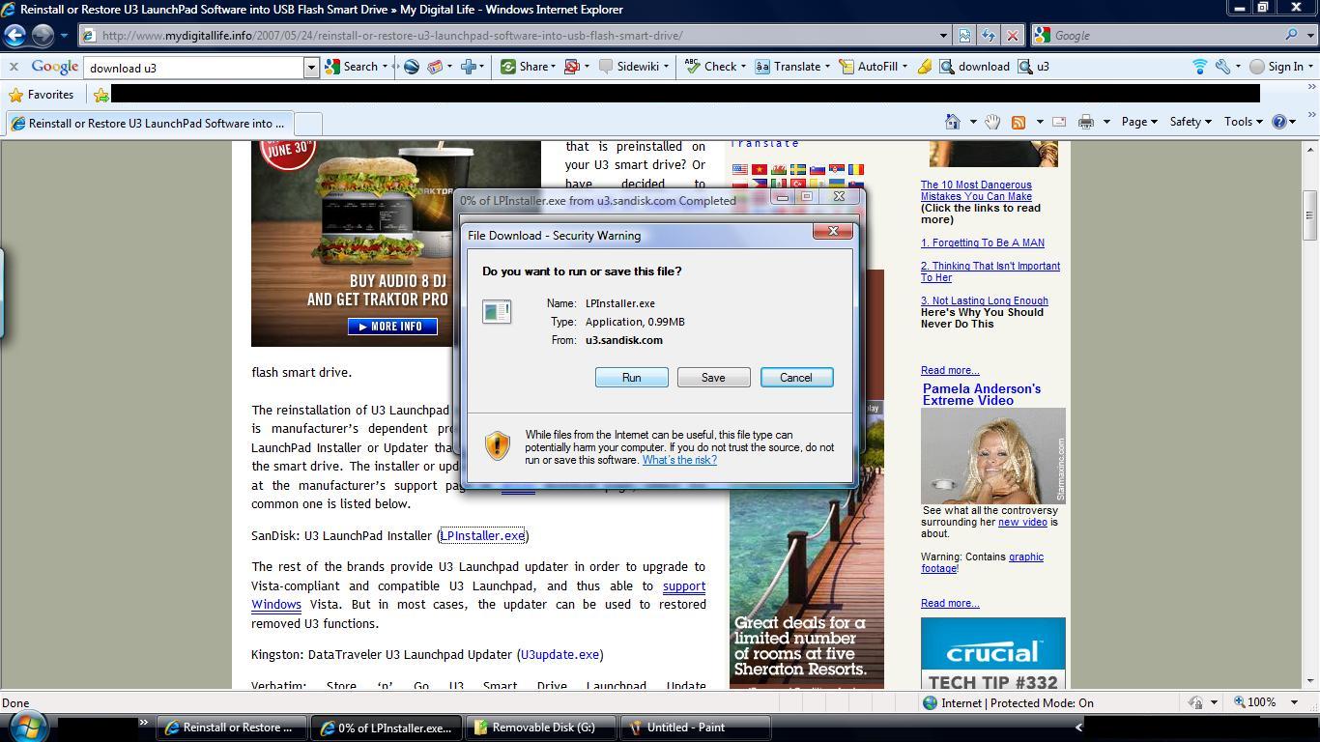This screenshot has width=1320, height=742.
Task: Click the Compatibility View icon in address bar
Action: [964, 35]
